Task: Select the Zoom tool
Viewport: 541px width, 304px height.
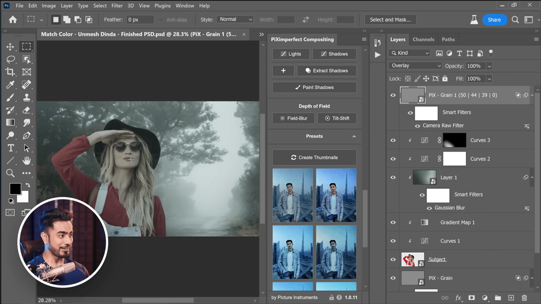Action: tap(10, 173)
